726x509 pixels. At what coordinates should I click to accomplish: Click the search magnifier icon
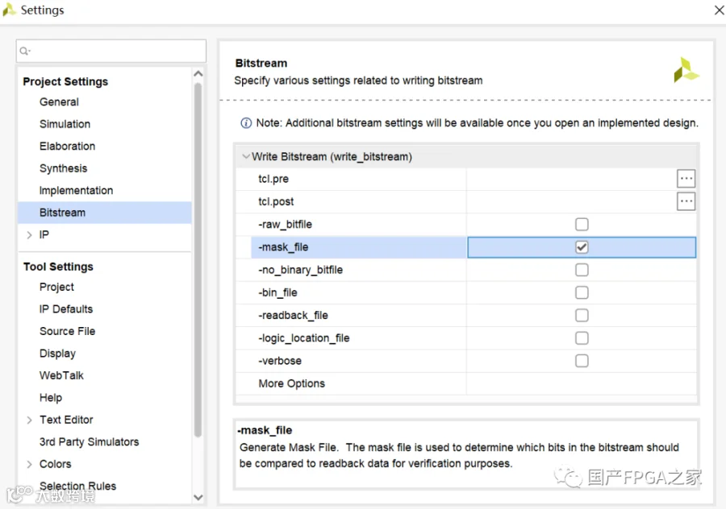pos(24,51)
